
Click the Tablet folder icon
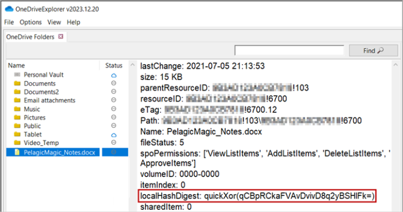coord(17,134)
